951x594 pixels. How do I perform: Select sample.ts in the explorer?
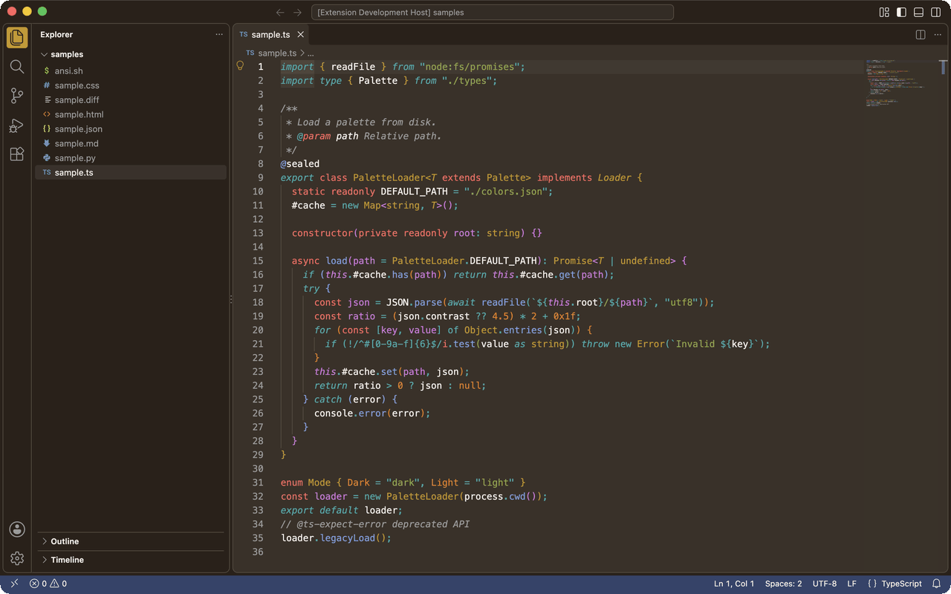tap(131, 172)
